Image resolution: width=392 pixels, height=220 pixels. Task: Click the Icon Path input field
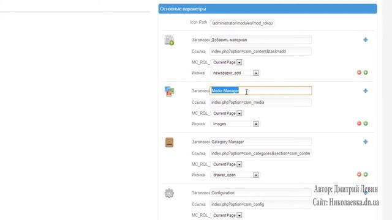242,23
